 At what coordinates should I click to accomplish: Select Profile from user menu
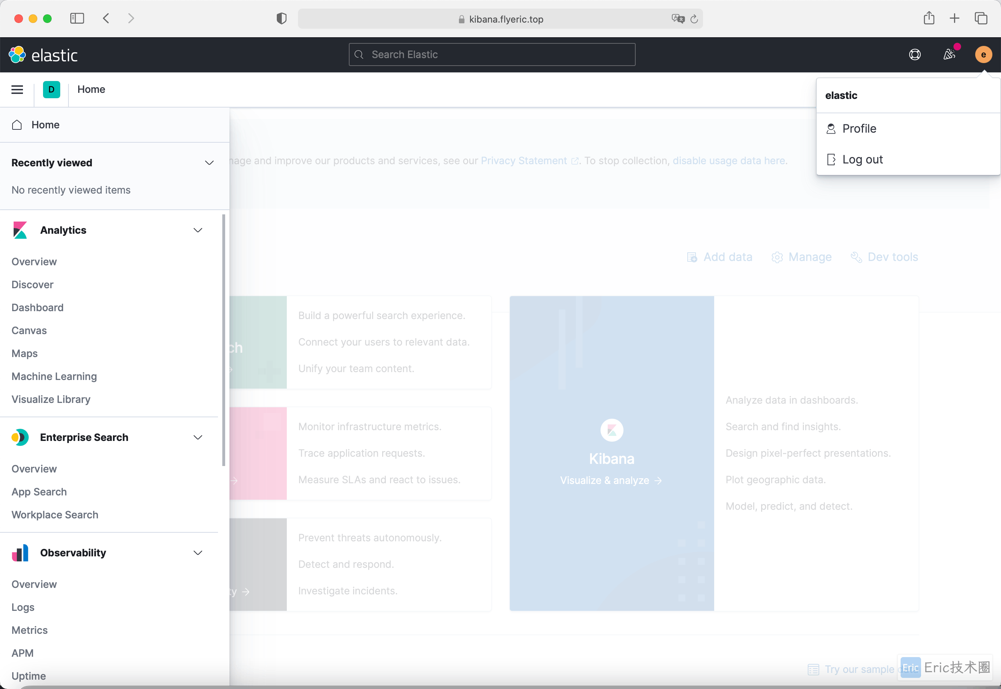pos(908,129)
